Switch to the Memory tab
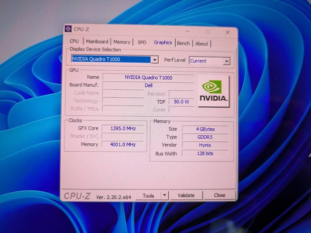This screenshot has width=311, height=233. 122,42
